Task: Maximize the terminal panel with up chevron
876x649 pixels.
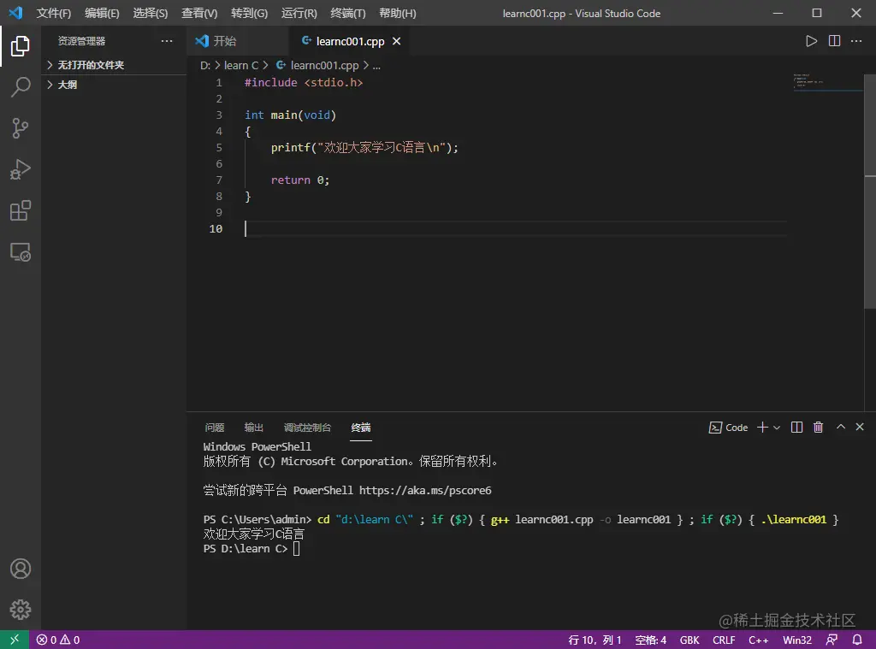Action: click(840, 428)
